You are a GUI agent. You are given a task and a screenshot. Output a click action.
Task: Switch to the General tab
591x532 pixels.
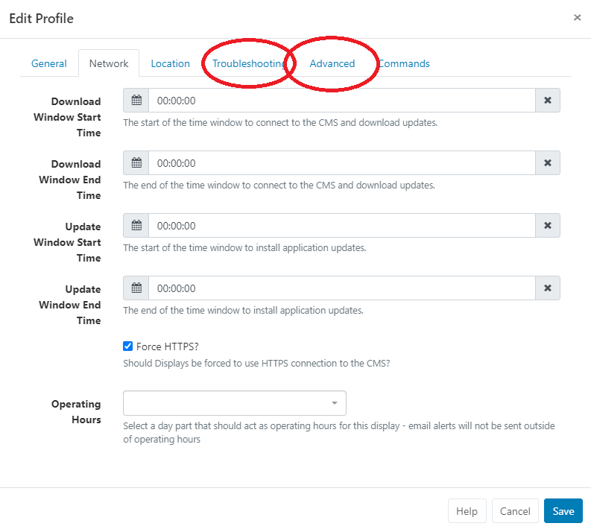[x=49, y=63]
